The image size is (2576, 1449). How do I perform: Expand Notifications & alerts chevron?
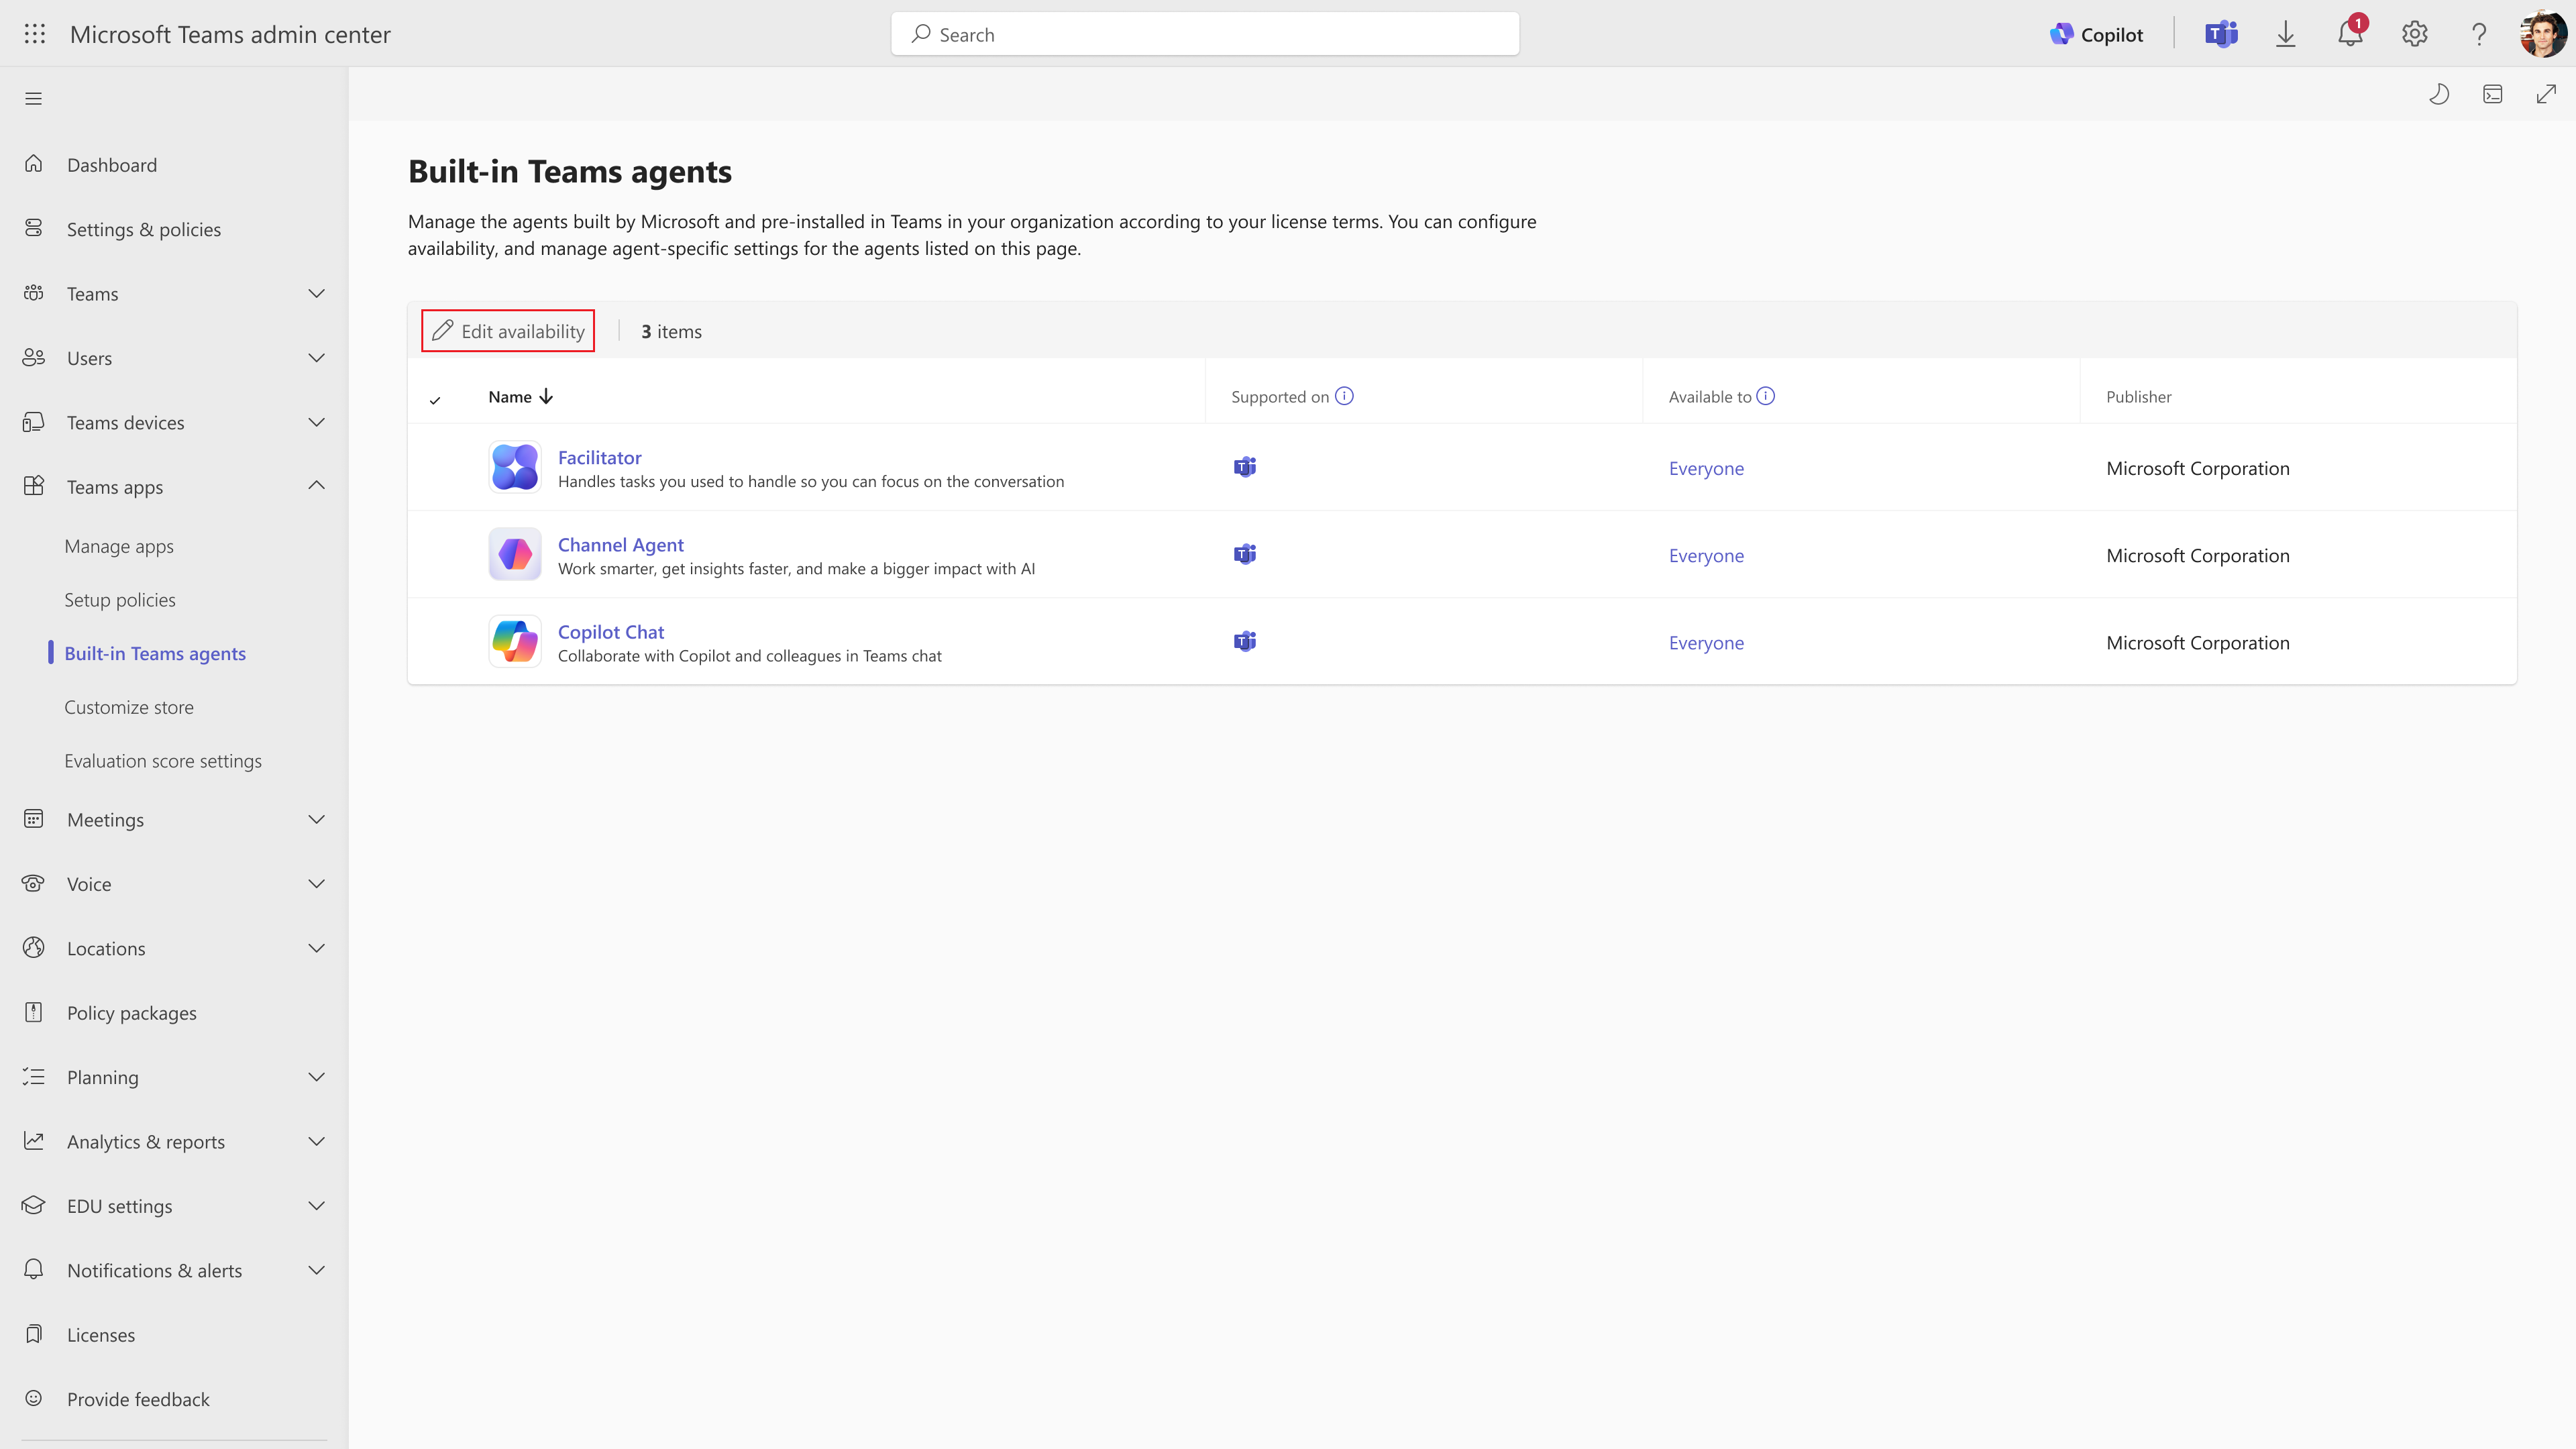coord(317,1270)
